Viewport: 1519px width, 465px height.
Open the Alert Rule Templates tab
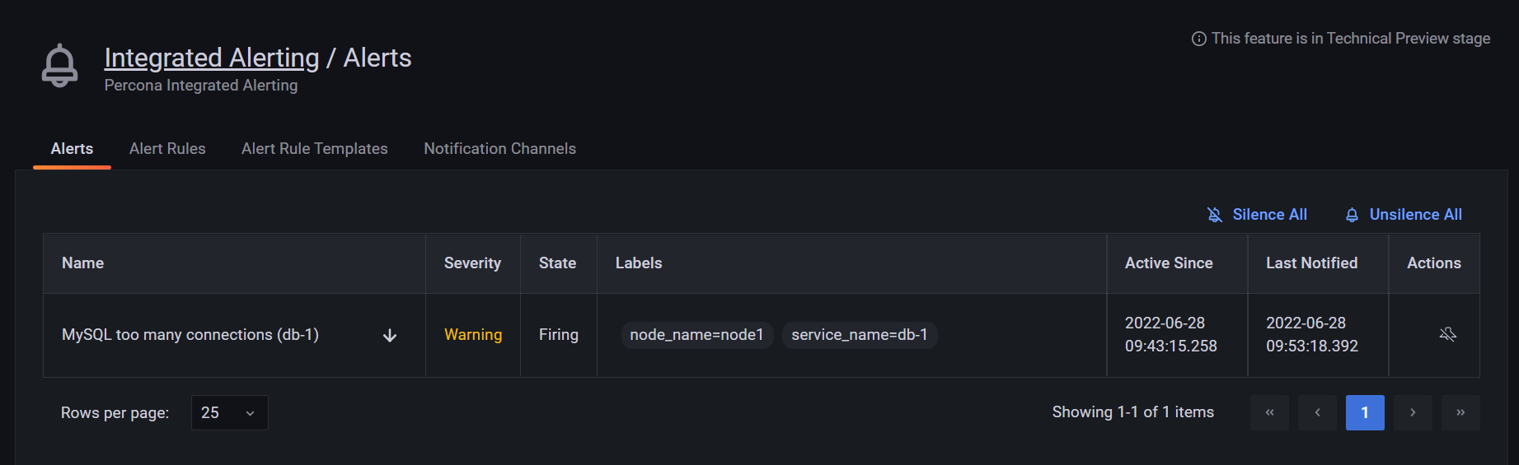tap(315, 149)
